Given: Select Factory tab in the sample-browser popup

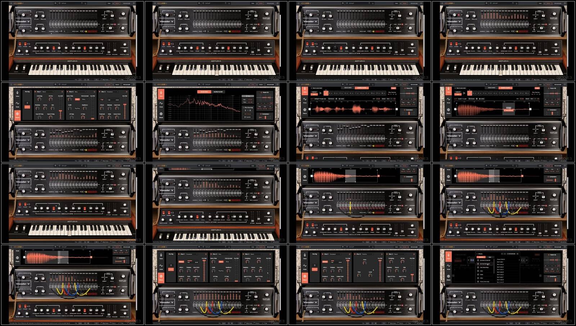Looking at the screenshot, I should pos(481,257).
